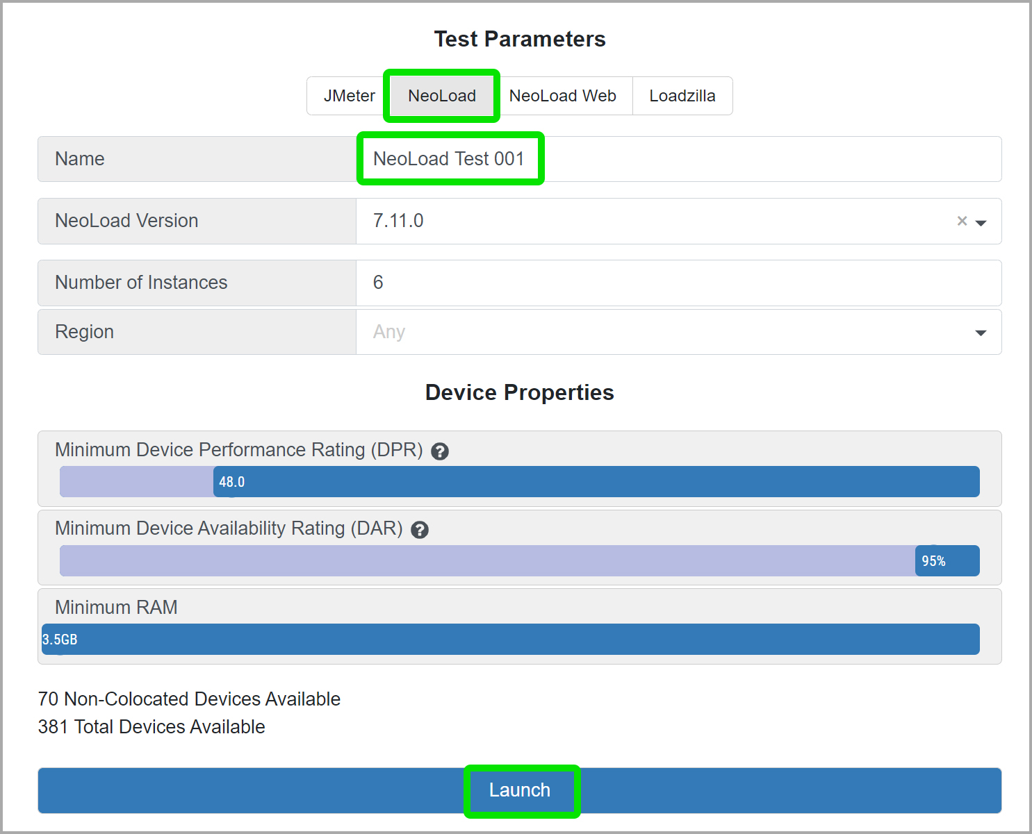Click the '70 Non-Colocated Devices Available' text
This screenshot has height=834, width=1032.
point(189,699)
